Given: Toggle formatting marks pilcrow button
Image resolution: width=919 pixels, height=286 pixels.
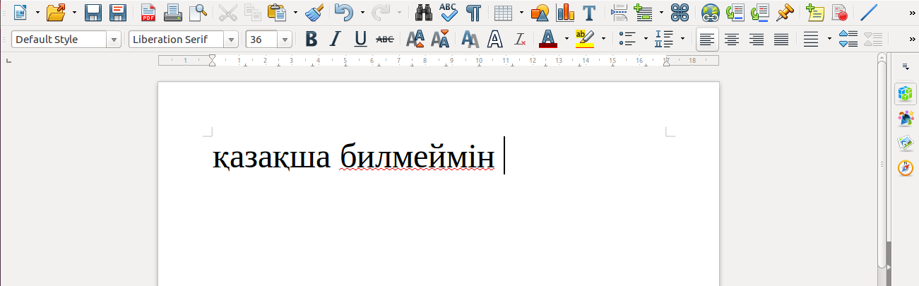Looking at the screenshot, I should point(474,12).
